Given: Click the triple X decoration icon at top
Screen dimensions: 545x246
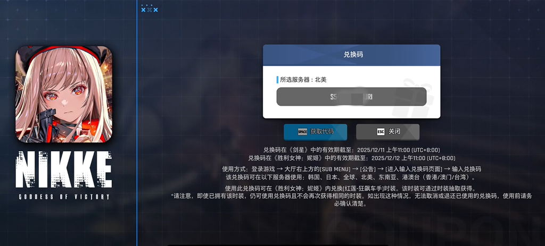Looking at the screenshot, I should (x=150, y=10).
